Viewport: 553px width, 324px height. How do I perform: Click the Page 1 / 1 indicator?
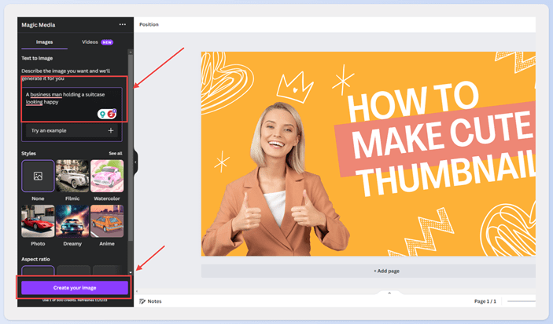coord(485,301)
